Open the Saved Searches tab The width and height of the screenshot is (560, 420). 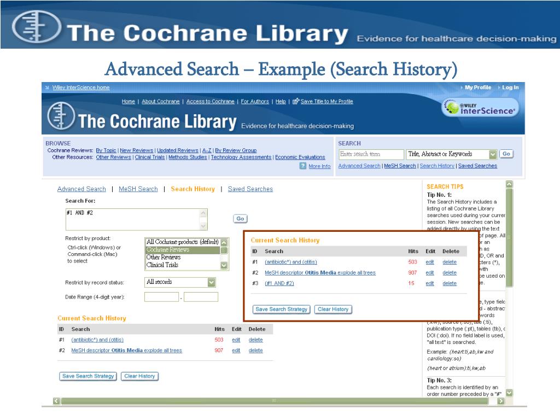pyautogui.click(x=250, y=189)
